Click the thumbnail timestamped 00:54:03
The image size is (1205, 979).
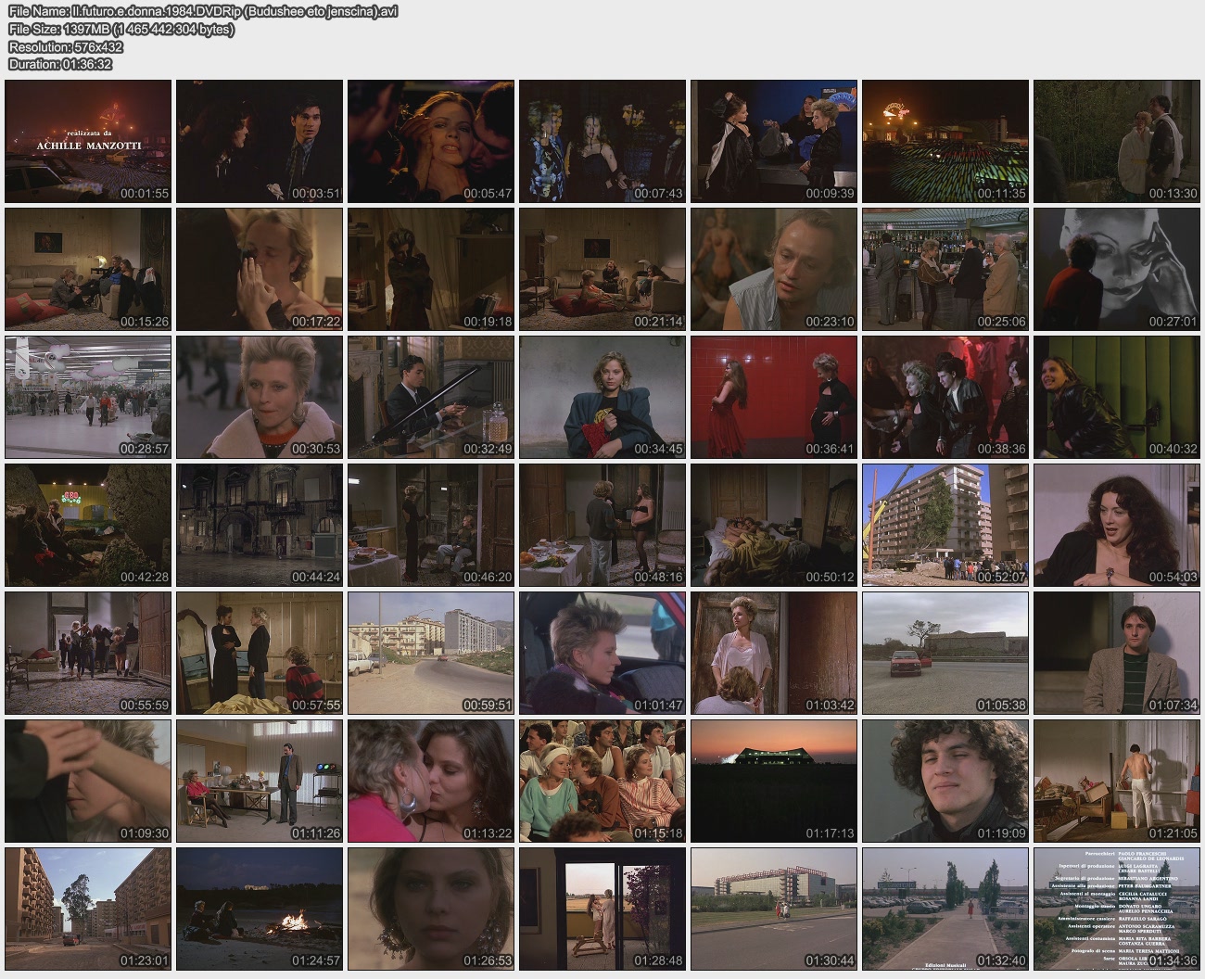point(1117,525)
